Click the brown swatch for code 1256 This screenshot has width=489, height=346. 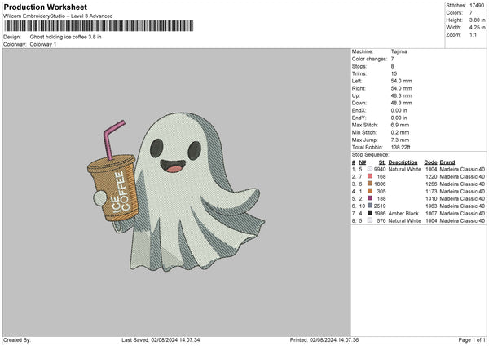[370, 184]
